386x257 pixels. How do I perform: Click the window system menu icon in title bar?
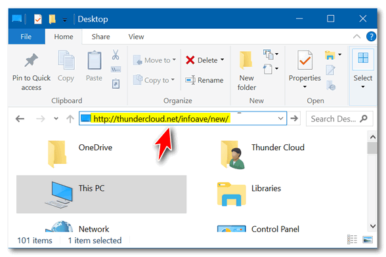[x=17, y=19]
